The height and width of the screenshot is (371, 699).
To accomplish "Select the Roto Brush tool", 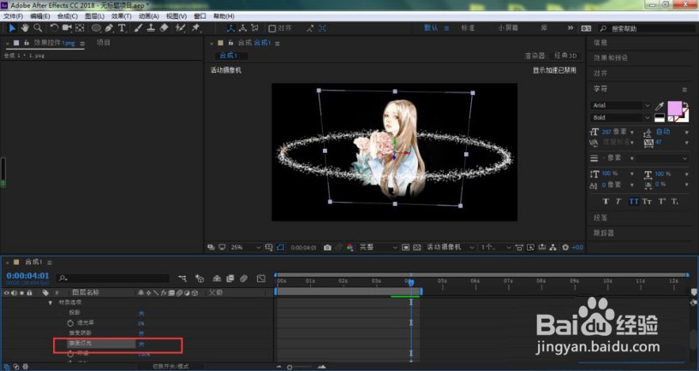I will pyautogui.click(x=180, y=28).
